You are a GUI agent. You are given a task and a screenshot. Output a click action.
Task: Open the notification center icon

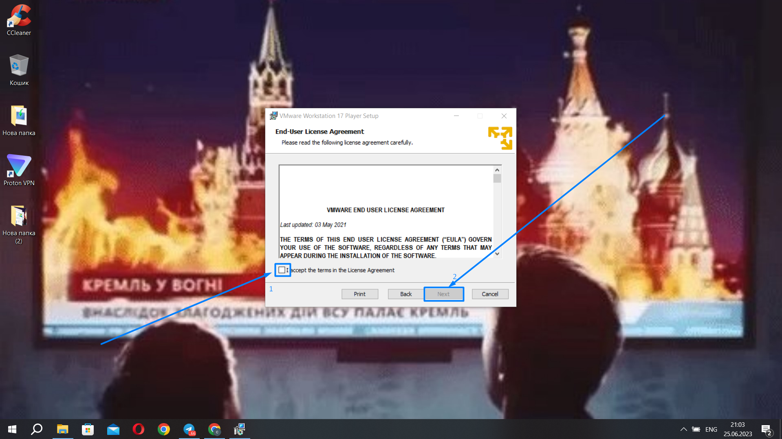point(766,430)
